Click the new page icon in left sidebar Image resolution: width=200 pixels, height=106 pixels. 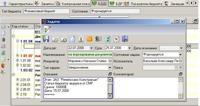tap(3, 33)
